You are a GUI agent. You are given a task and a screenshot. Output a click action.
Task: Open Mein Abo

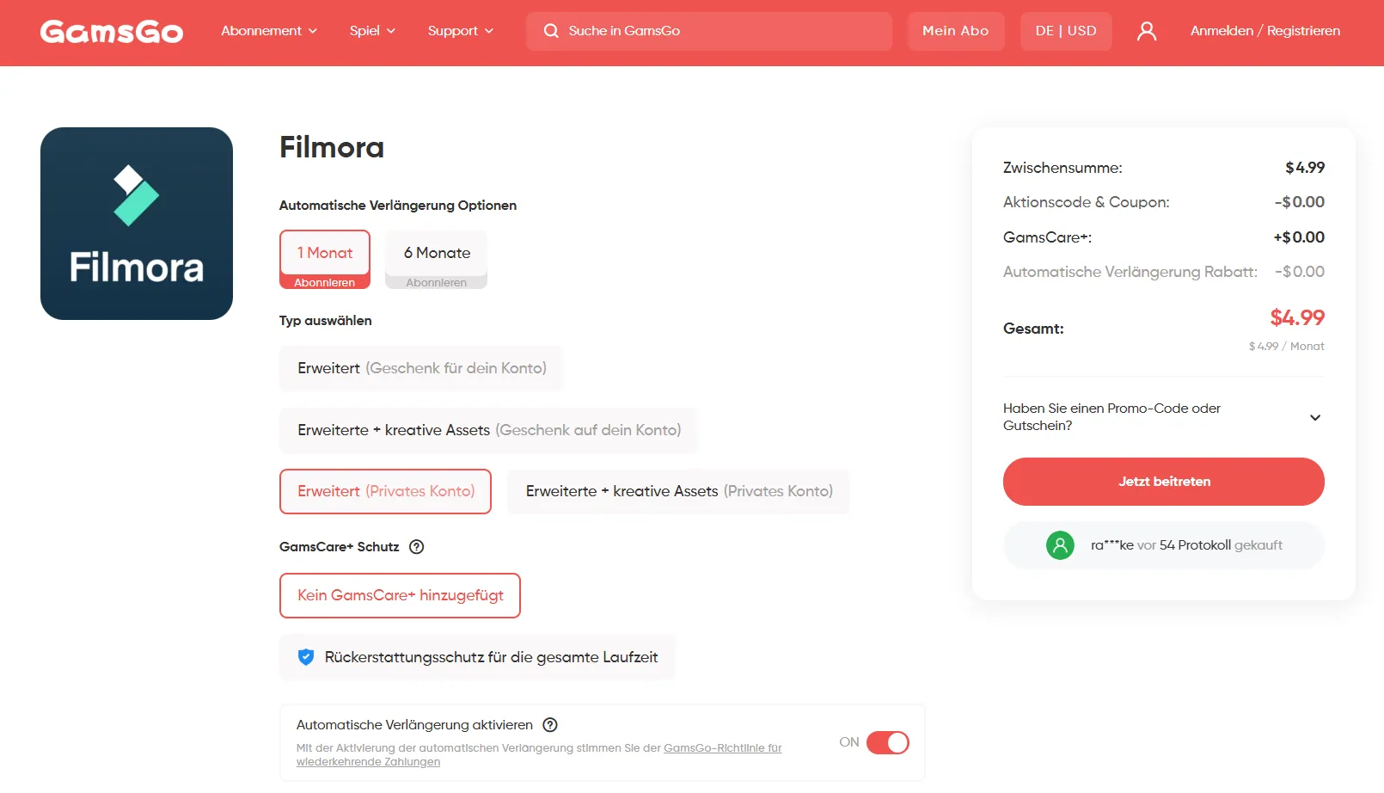click(956, 31)
